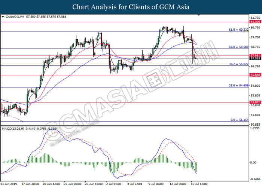This screenshot has width=262, height=187.
Task: Click the Fibonacci label 50.0 = 58.580
Action: pyautogui.click(x=239, y=47)
